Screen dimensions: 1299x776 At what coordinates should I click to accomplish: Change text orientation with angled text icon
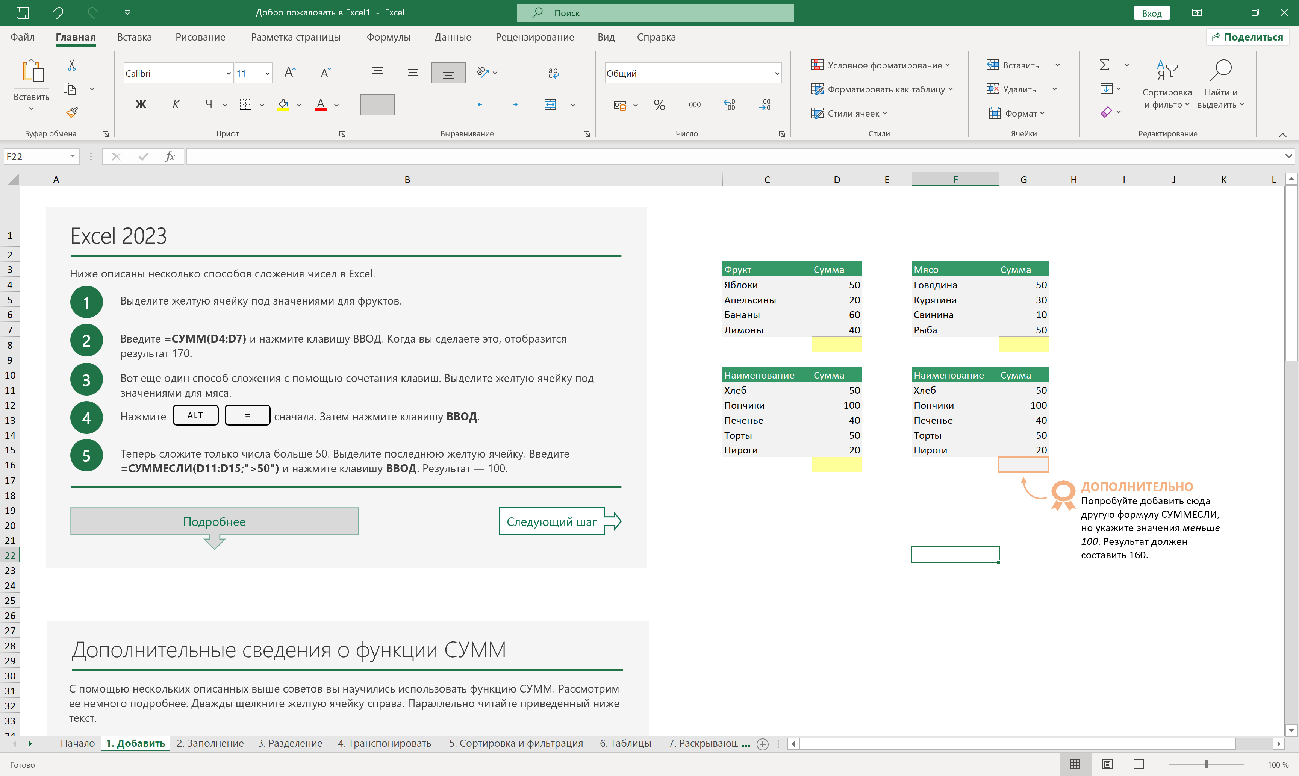click(483, 73)
